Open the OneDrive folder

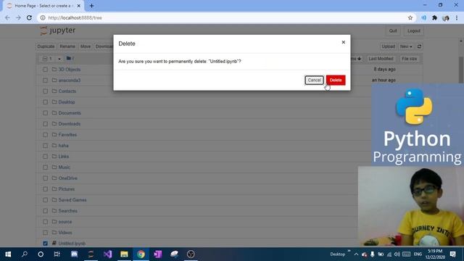click(67, 178)
